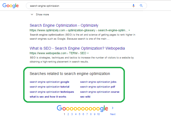Open the Optimizely result URL dropdown arrow
171x121 pixels.
129,30
